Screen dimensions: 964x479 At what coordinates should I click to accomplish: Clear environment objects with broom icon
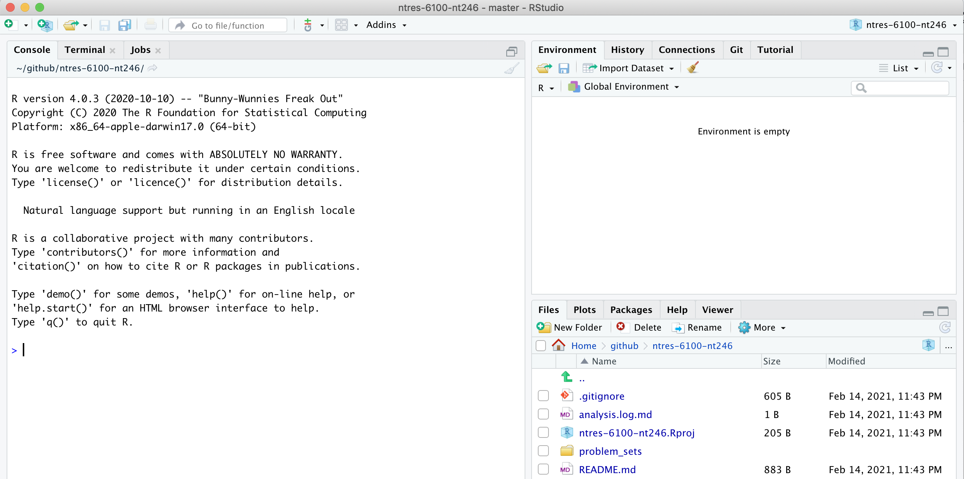pyautogui.click(x=693, y=67)
